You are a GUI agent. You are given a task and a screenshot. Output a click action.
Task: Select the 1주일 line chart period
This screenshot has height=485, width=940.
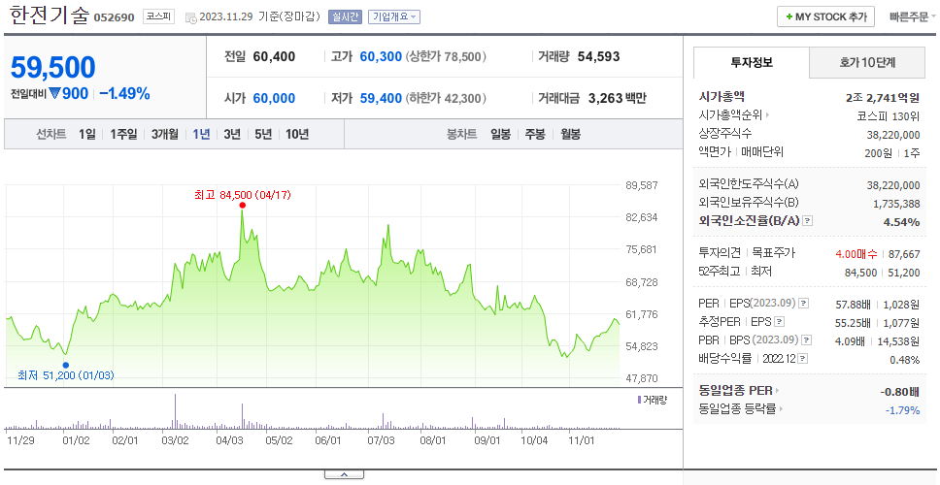123,134
